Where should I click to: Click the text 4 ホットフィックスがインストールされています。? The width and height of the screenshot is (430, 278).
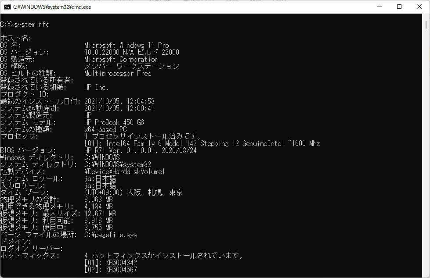pyautogui.click(x=164, y=256)
